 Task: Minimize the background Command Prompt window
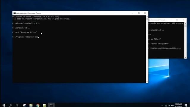(171, 20)
